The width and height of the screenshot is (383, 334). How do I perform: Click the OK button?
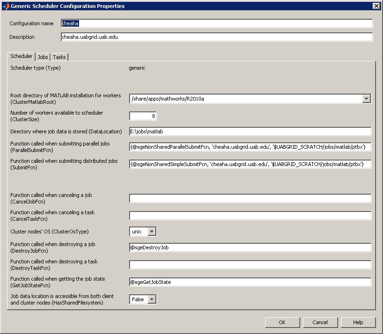tap(282, 322)
